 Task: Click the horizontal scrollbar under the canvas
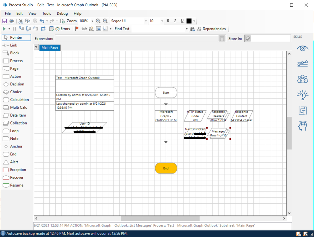pyautogui.click(x=160, y=218)
